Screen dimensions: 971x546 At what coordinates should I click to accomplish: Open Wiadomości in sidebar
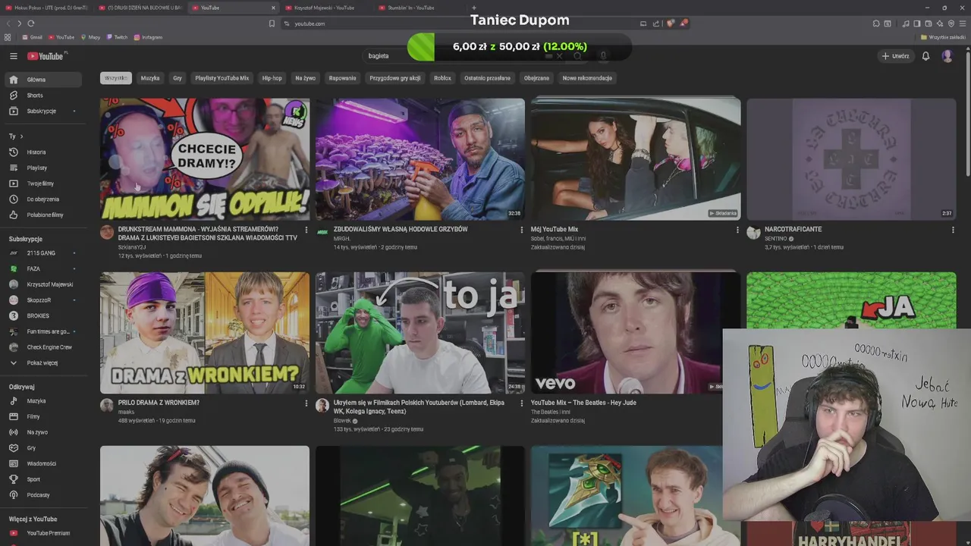[42, 463]
